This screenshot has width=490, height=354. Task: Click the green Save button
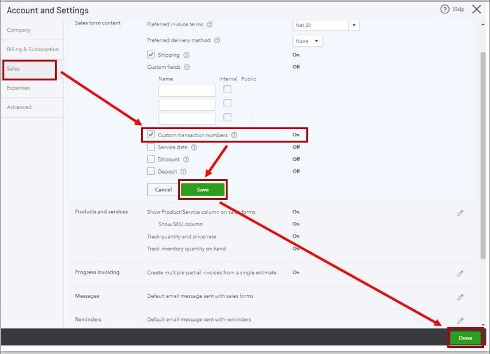tap(203, 189)
